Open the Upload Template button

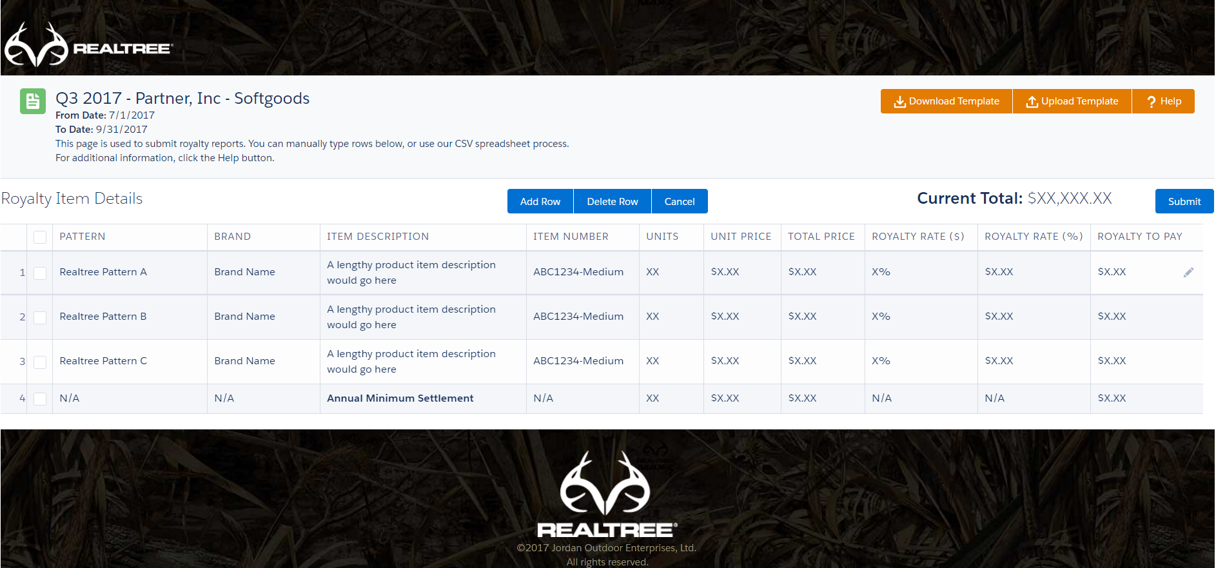point(1072,101)
